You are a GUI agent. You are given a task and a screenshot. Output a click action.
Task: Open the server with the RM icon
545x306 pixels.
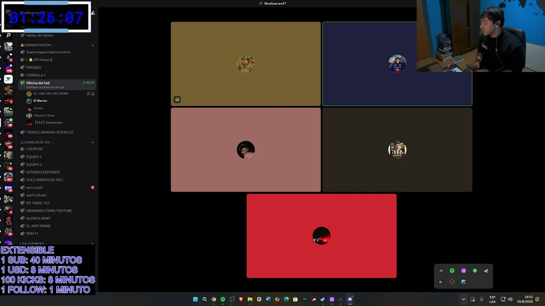8,188
